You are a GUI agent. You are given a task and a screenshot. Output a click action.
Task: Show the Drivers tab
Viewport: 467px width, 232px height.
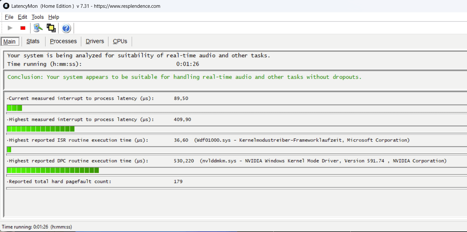click(x=95, y=41)
